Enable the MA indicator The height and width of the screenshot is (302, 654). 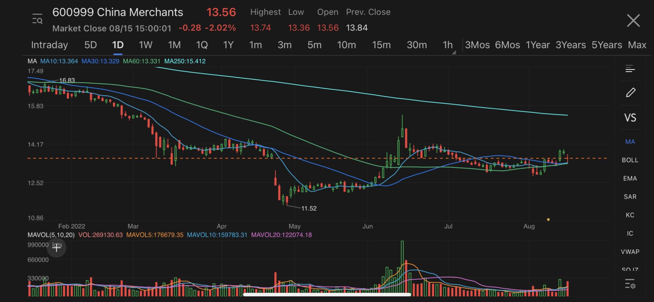point(630,142)
